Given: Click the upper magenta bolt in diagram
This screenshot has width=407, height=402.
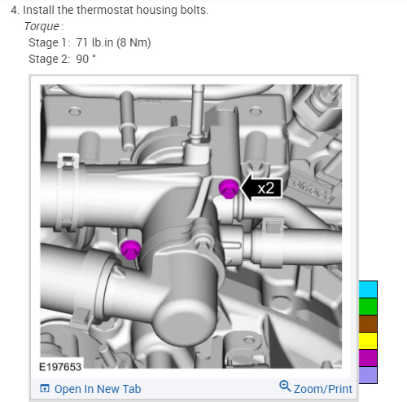Looking at the screenshot, I should (x=229, y=189).
